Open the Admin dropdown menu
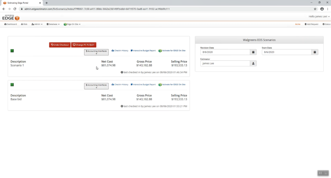The height and width of the screenshot is (178, 331). coord(37,24)
